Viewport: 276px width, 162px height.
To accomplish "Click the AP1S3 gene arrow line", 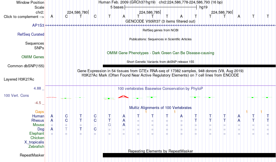I will tap(161, 26).
